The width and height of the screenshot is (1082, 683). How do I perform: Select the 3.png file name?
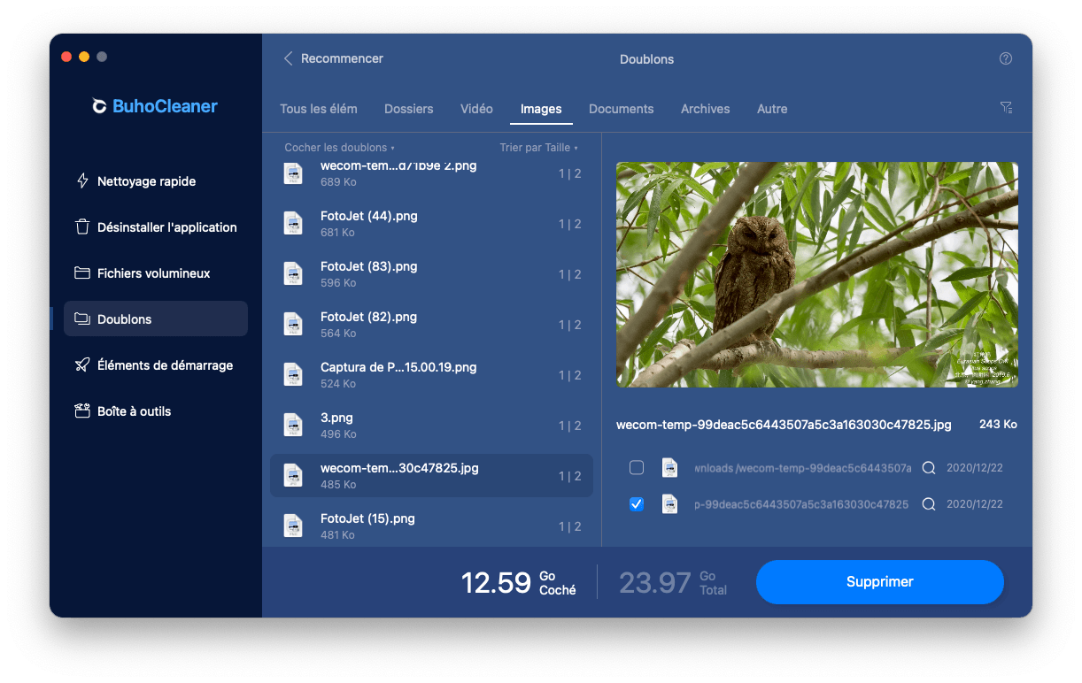coord(337,418)
